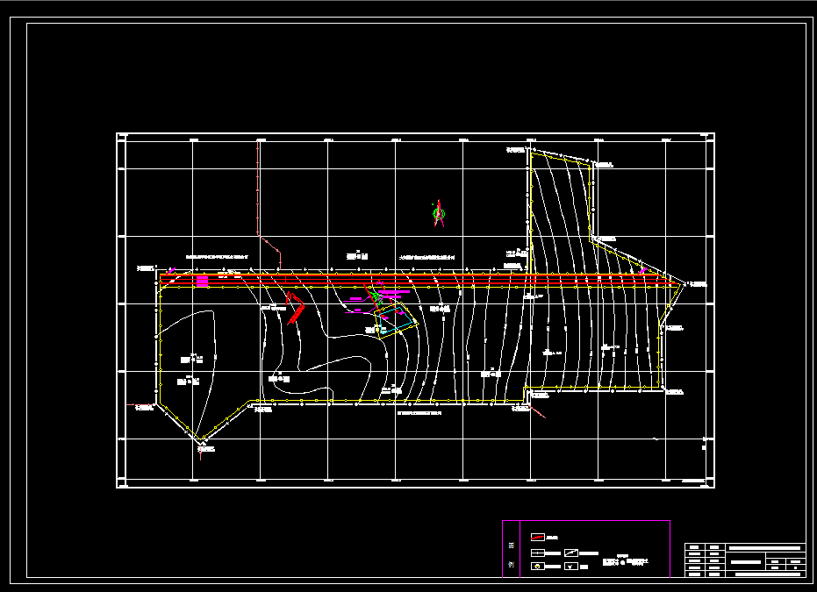Pick the magenta-bordered legend frame

pyautogui.click(x=586, y=549)
